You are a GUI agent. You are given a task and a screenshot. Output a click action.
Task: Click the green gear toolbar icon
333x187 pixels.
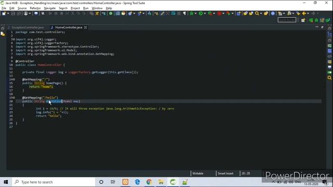[x=111, y=14]
